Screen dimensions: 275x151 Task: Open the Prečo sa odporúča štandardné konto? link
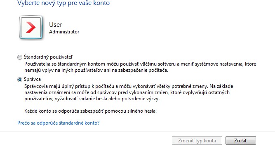coord(59,123)
